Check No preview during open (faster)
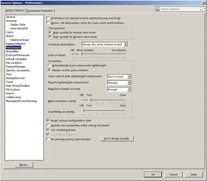 pos(48,139)
